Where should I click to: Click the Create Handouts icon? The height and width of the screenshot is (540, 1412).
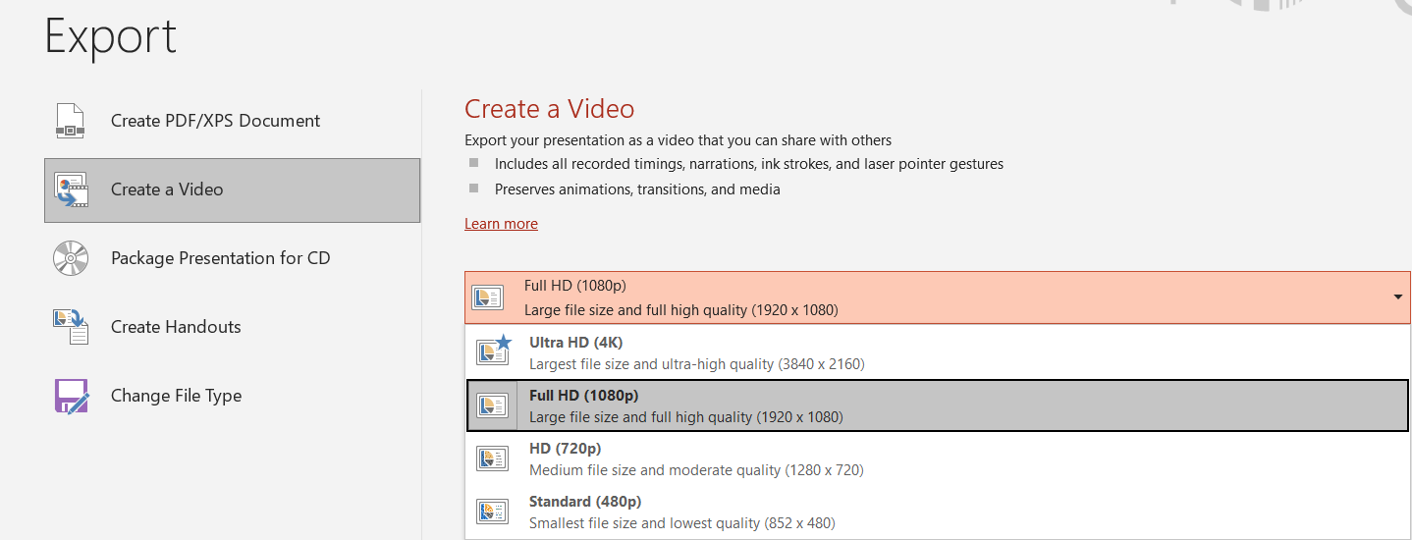pyautogui.click(x=71, y=327)
